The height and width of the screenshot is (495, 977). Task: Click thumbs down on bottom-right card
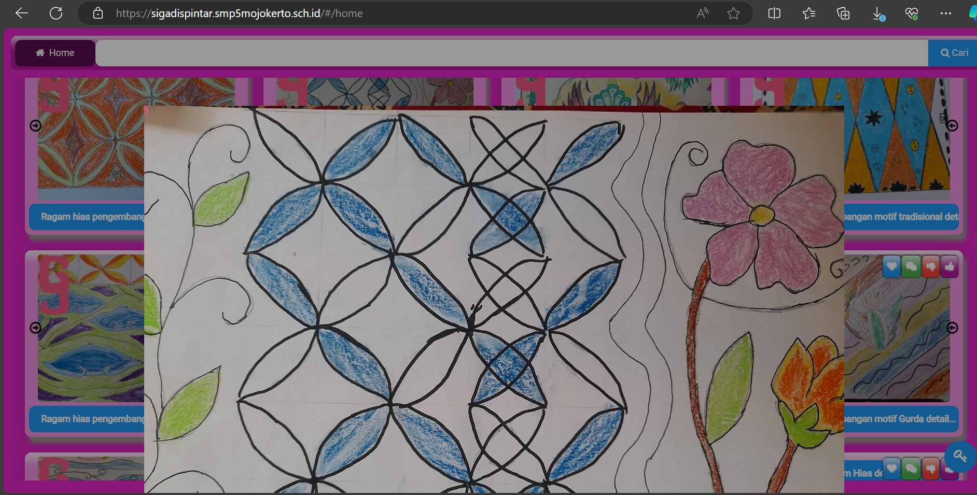click(x=930, y=469)
